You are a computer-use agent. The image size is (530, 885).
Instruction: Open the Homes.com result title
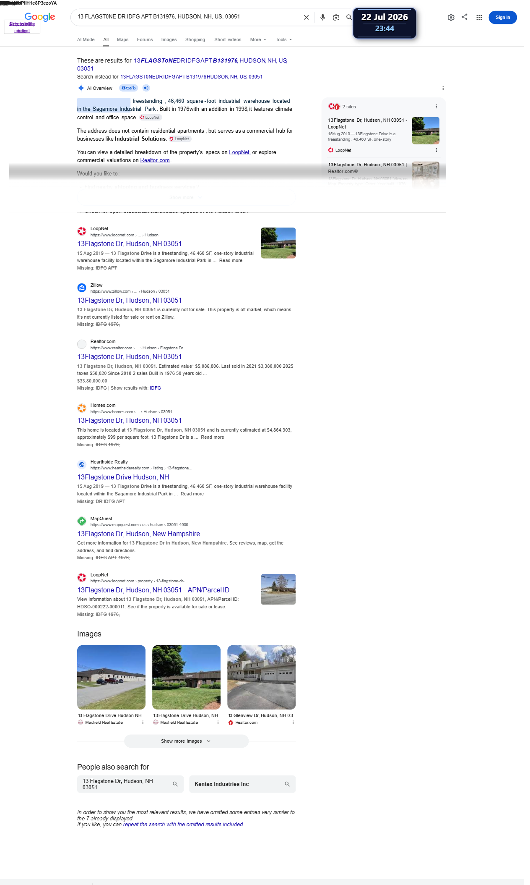[x=129, y=420]
